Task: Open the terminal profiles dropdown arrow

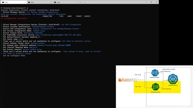Action: pos(84,2)
